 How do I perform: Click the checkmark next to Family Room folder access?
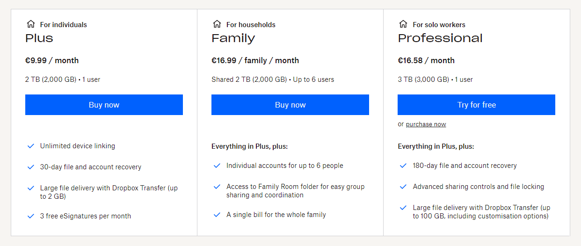(x=217, y=187)
